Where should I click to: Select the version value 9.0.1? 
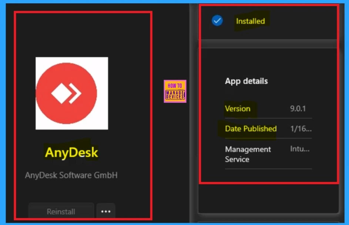(x=298, y=108)
